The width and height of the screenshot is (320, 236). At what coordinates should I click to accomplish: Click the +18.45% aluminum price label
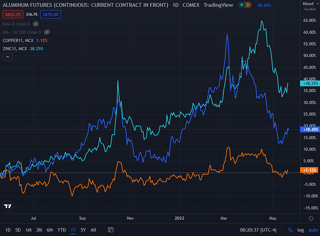(x=309, y=129)
